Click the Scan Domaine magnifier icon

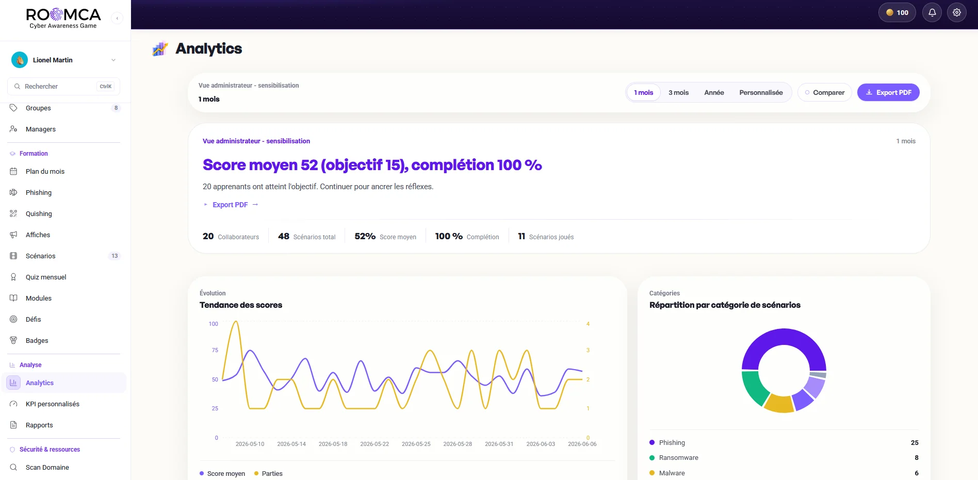click(x=13, y=467)
